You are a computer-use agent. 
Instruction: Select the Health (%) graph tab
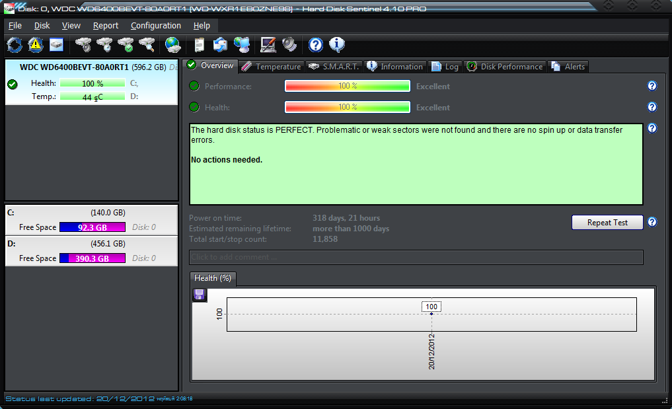[213, 278]
